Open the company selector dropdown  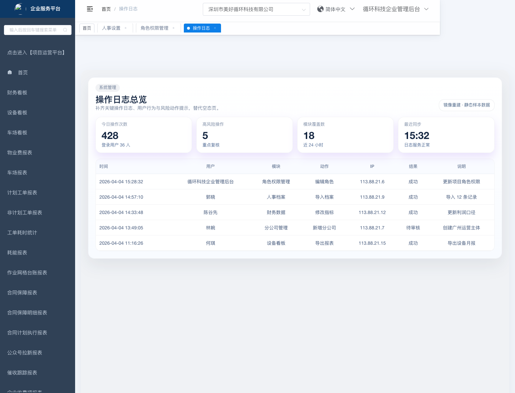(x=256, y=9)
